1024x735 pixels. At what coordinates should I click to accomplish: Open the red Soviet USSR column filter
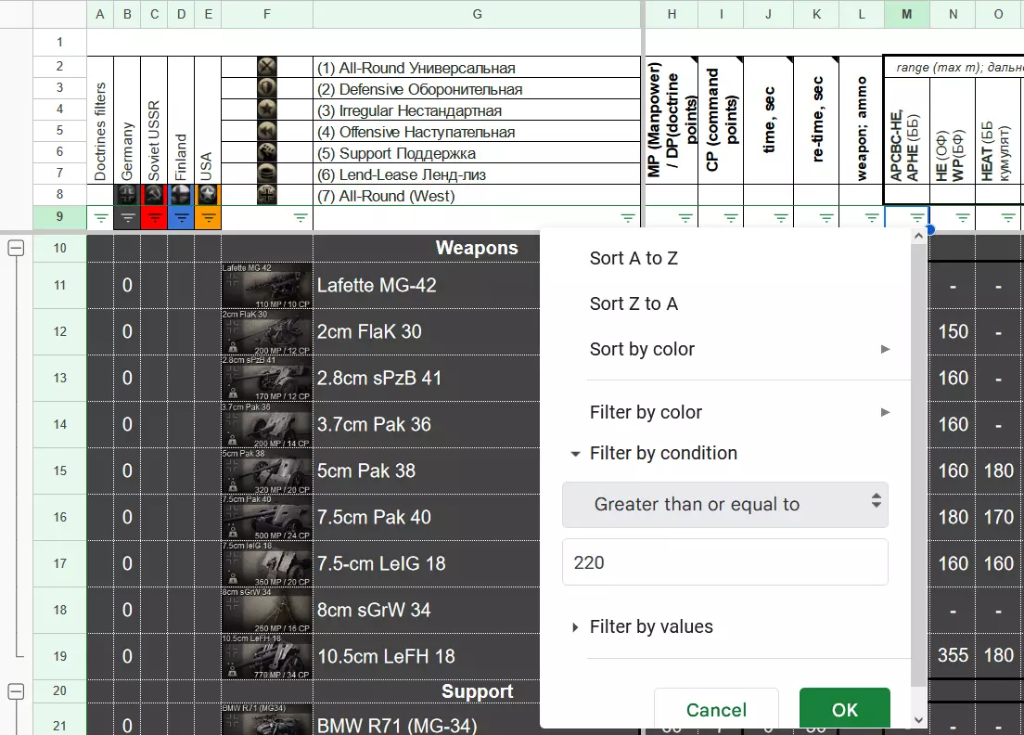tap(154, 217)
